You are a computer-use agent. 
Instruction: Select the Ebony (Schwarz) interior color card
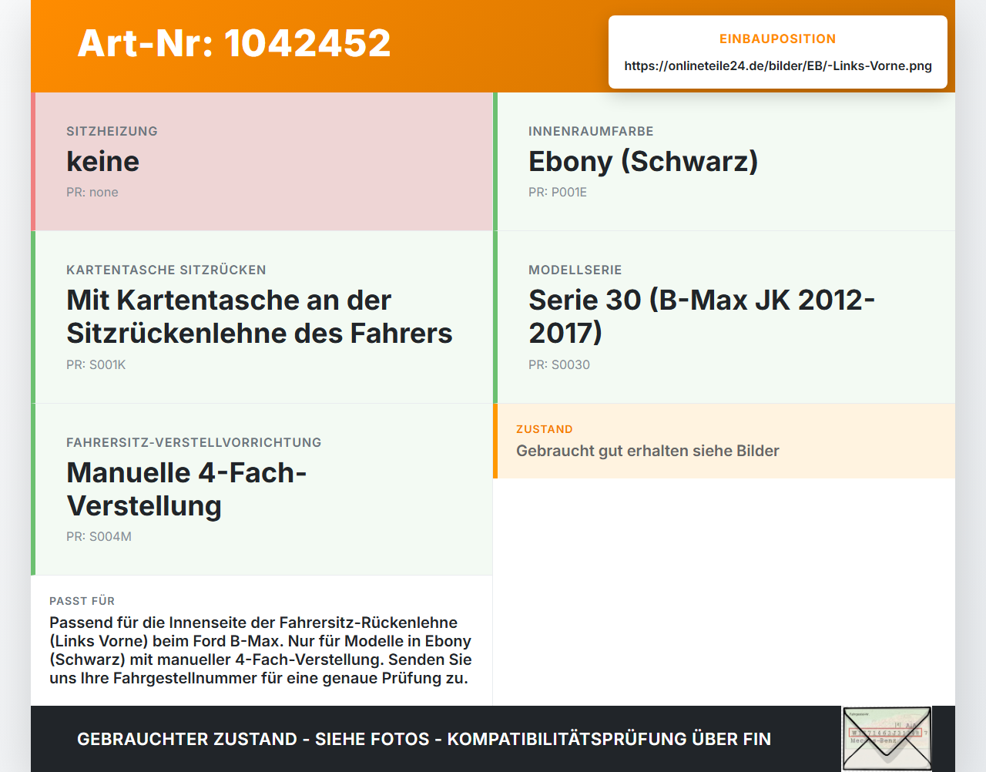(x=724, y=161)
